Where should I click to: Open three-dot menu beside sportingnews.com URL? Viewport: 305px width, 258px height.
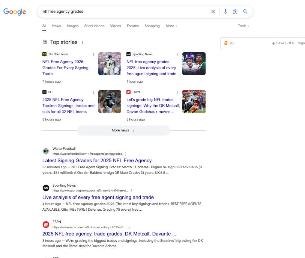tap(131, 191)
